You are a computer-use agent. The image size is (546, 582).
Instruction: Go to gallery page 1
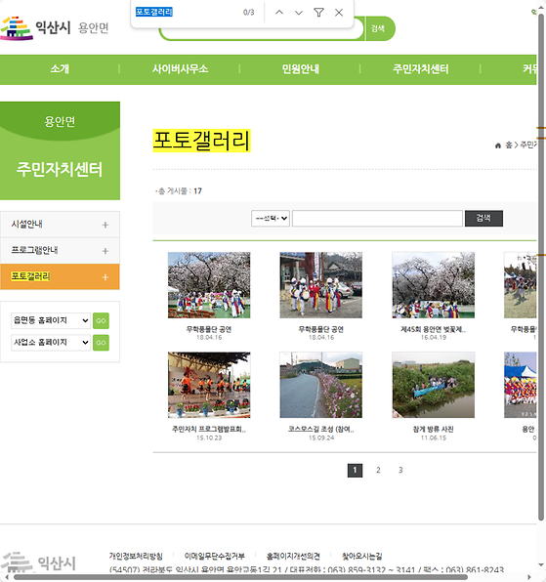click(x=355, y=471)
